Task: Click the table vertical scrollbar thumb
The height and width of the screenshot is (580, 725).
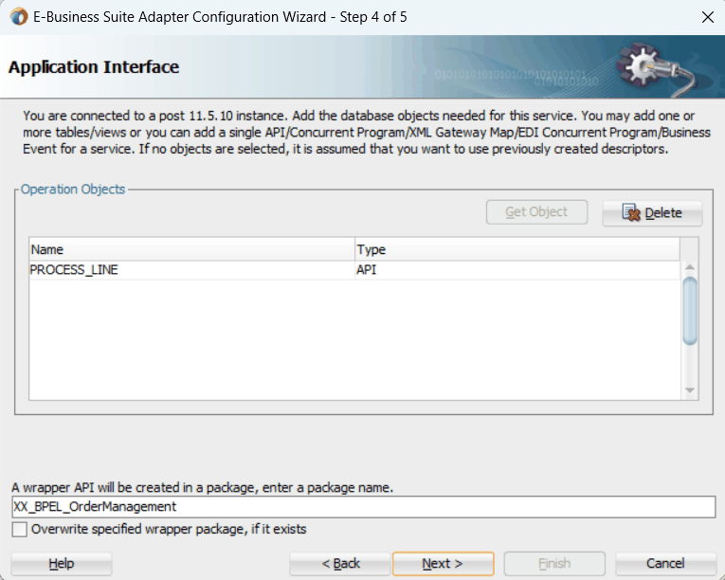Action: point(690,310)
